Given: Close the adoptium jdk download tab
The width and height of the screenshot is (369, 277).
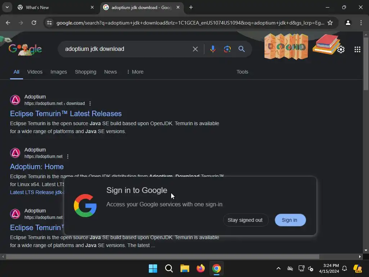Looking at the screenshot, I should [x=178, y=7].
